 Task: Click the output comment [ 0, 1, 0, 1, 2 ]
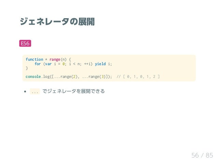138,77
